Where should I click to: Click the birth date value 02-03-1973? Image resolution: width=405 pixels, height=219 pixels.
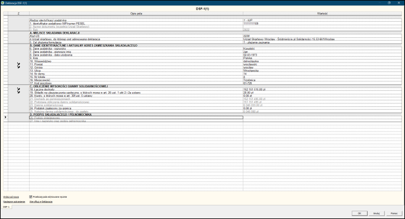pyautogui.click(x=250, y=55)
